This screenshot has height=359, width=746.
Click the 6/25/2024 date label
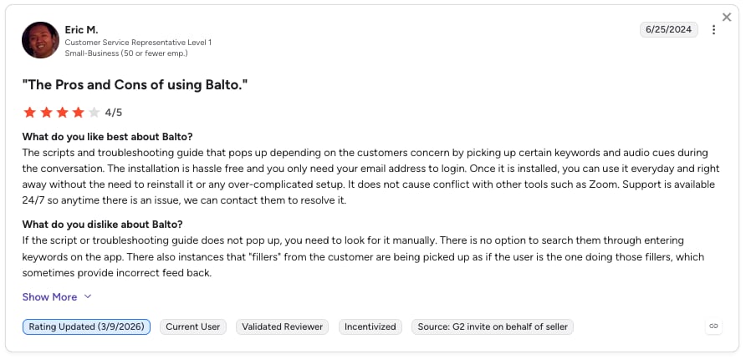point(668,29)
